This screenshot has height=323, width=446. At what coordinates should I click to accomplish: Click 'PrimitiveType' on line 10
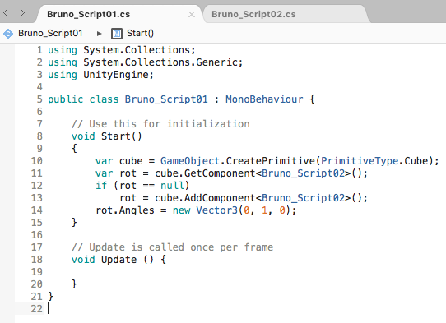(x=360, y=161)
